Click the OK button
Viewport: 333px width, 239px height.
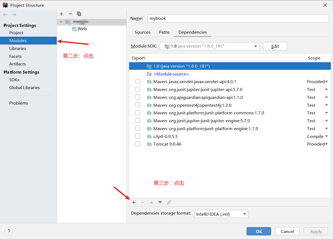pyautogui.click(x=259, y=231)
